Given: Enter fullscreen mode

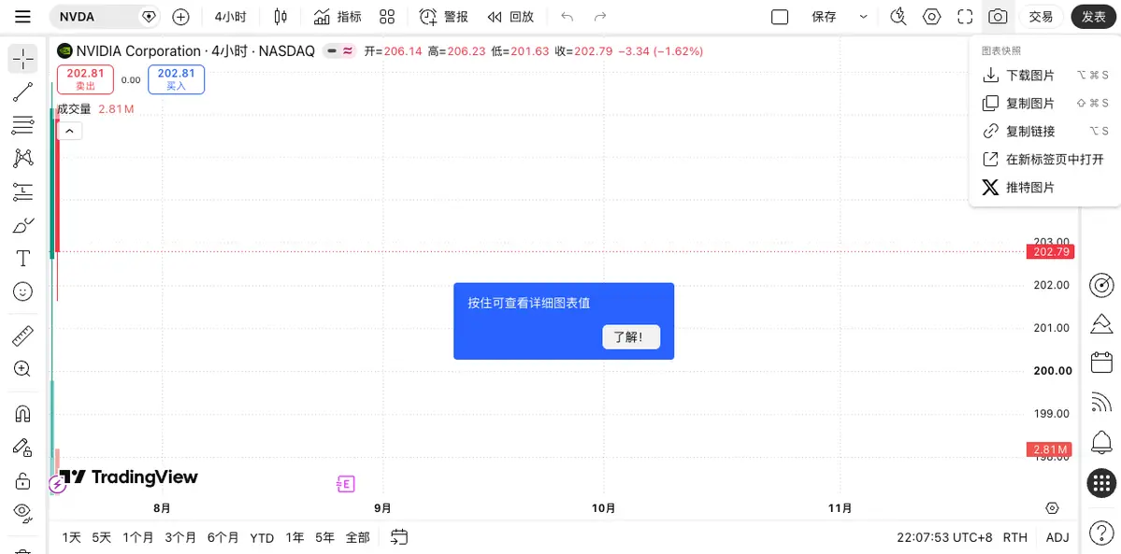Looking at the screenshot, I should pos(965,17).
